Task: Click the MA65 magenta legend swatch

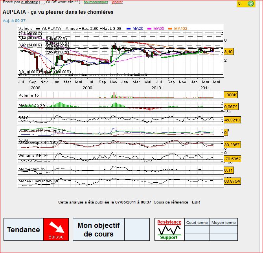Action: (149, 29)
